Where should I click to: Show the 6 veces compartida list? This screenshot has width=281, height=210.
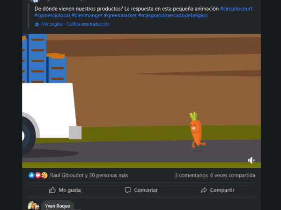(x=233, y=175)
